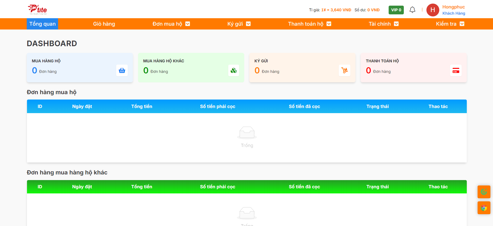493x226 pixels.
Task: Click the balance 0 VNĐ value
Action: (373, 10)
